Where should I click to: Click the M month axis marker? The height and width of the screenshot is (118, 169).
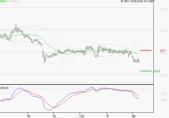pyautogui.click(x=134, y=116)
